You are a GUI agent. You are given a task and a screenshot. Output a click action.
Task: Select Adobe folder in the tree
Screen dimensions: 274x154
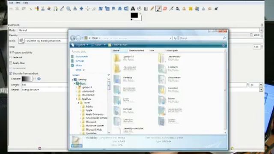(89, 107)
